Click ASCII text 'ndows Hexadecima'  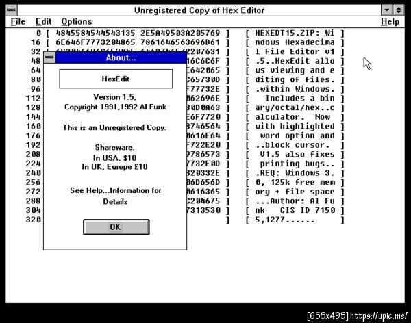(295, 42)
